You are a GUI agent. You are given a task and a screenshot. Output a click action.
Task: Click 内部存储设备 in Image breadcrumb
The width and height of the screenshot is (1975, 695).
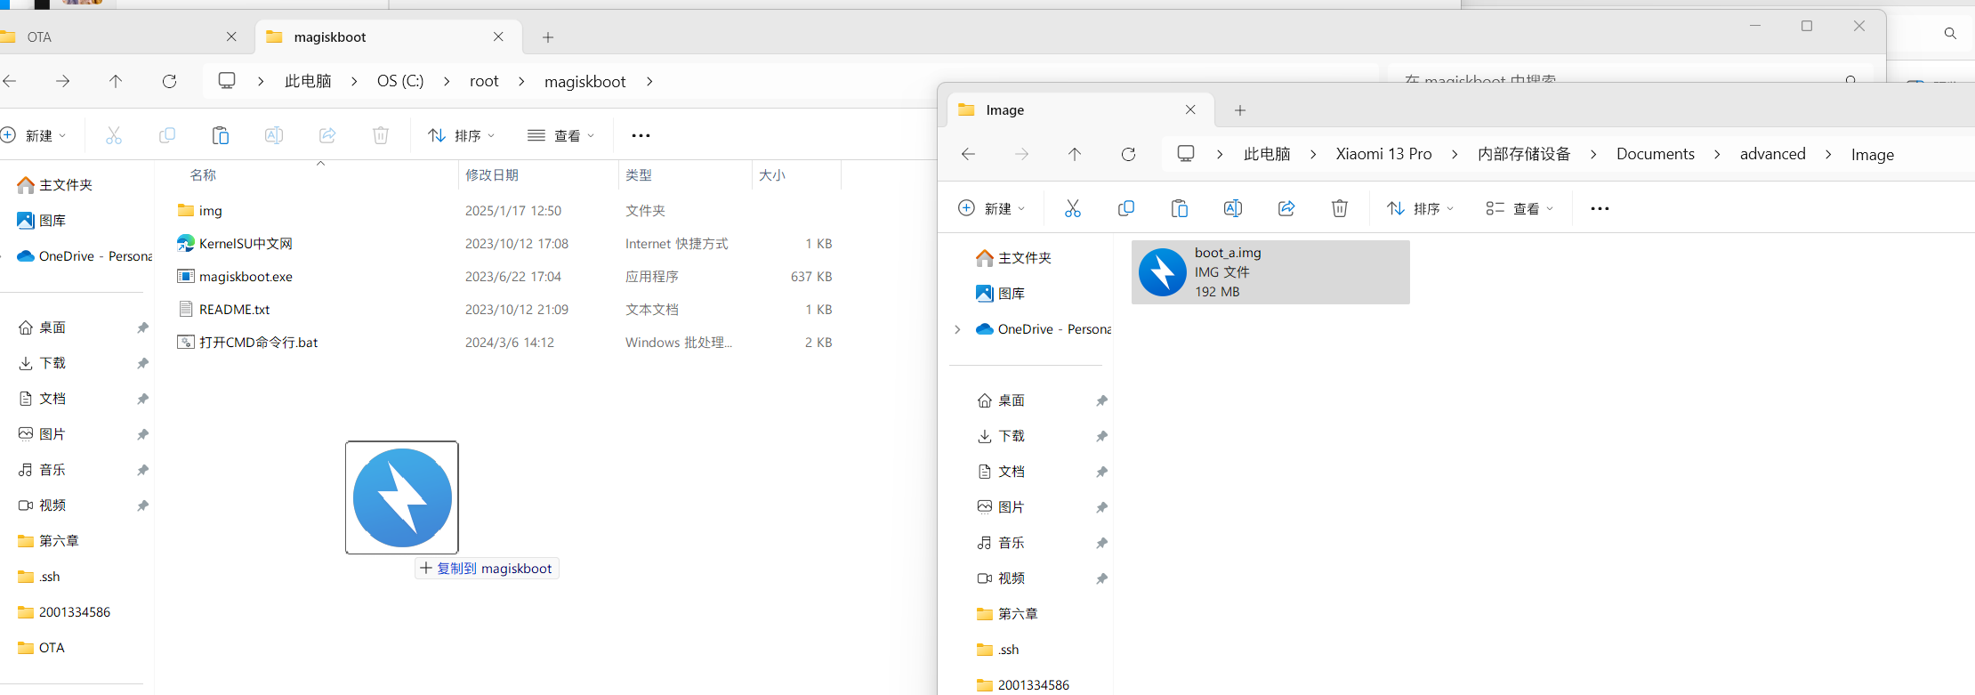point(1524,154)
